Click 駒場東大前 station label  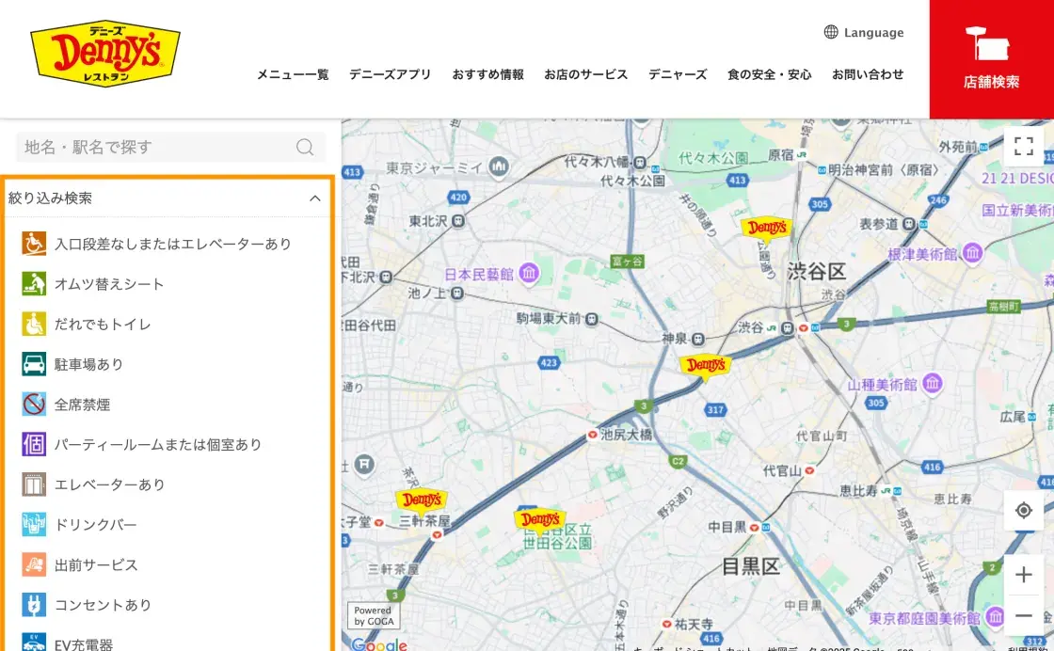click(549, 319)
